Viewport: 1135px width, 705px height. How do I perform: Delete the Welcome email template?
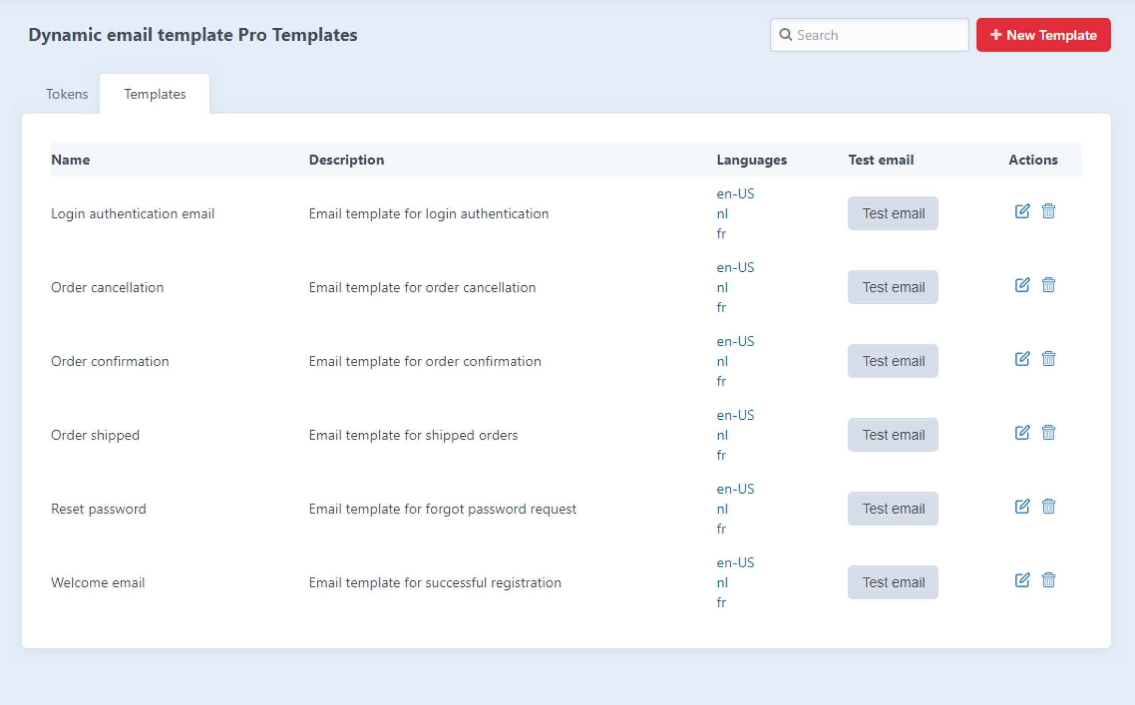[1048, 580]
